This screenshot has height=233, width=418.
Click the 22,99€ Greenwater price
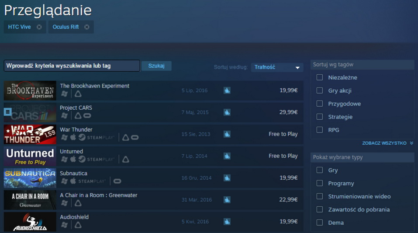[x=288, y=200]
